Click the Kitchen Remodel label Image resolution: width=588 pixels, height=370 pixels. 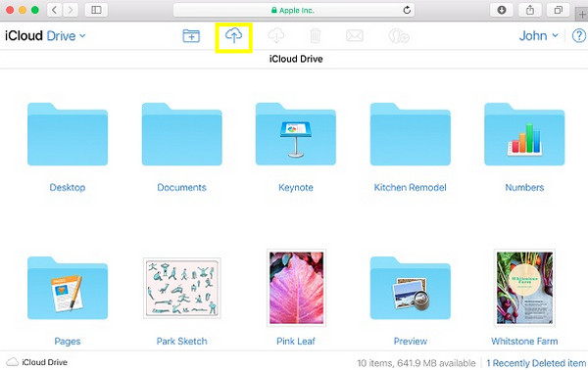pos(411,187)
